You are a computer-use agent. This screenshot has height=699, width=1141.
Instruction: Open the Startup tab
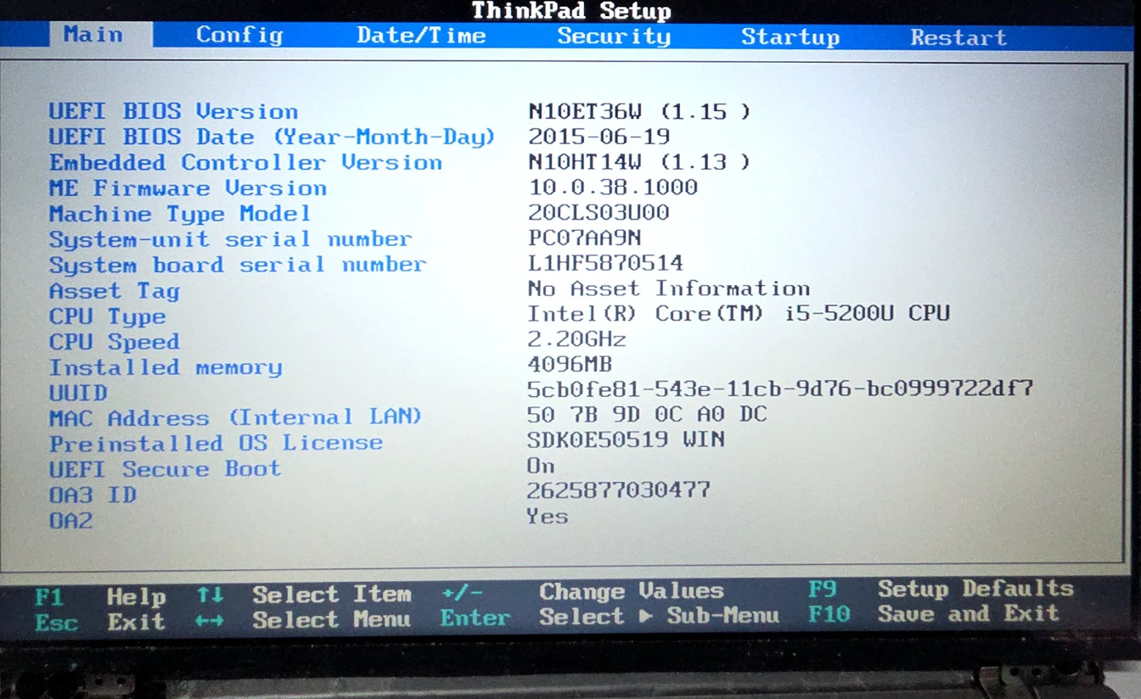pos(790,37)
